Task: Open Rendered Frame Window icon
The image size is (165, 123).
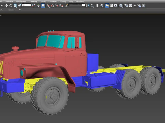Action: (x=130, y=5)
